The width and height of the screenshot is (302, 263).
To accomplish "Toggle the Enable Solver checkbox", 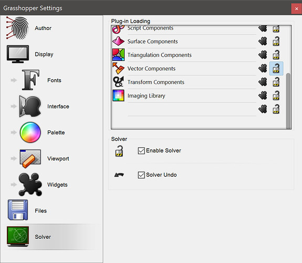I will [141, 151].
